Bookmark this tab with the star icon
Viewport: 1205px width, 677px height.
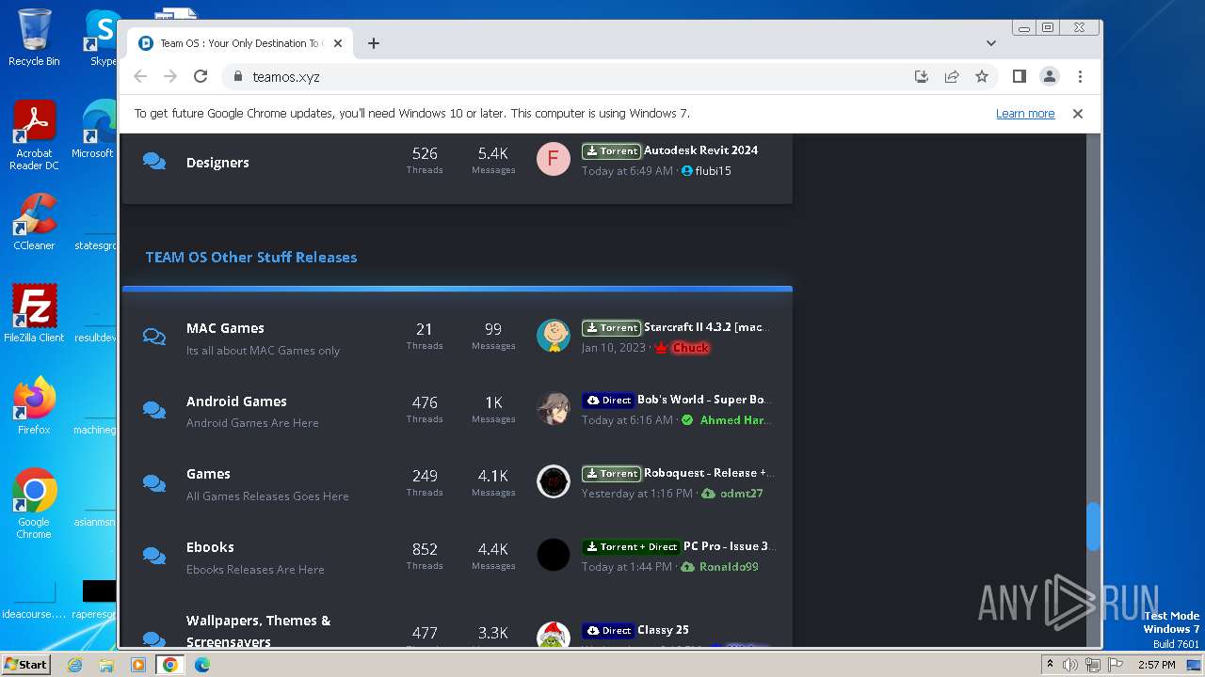[982, 76]
